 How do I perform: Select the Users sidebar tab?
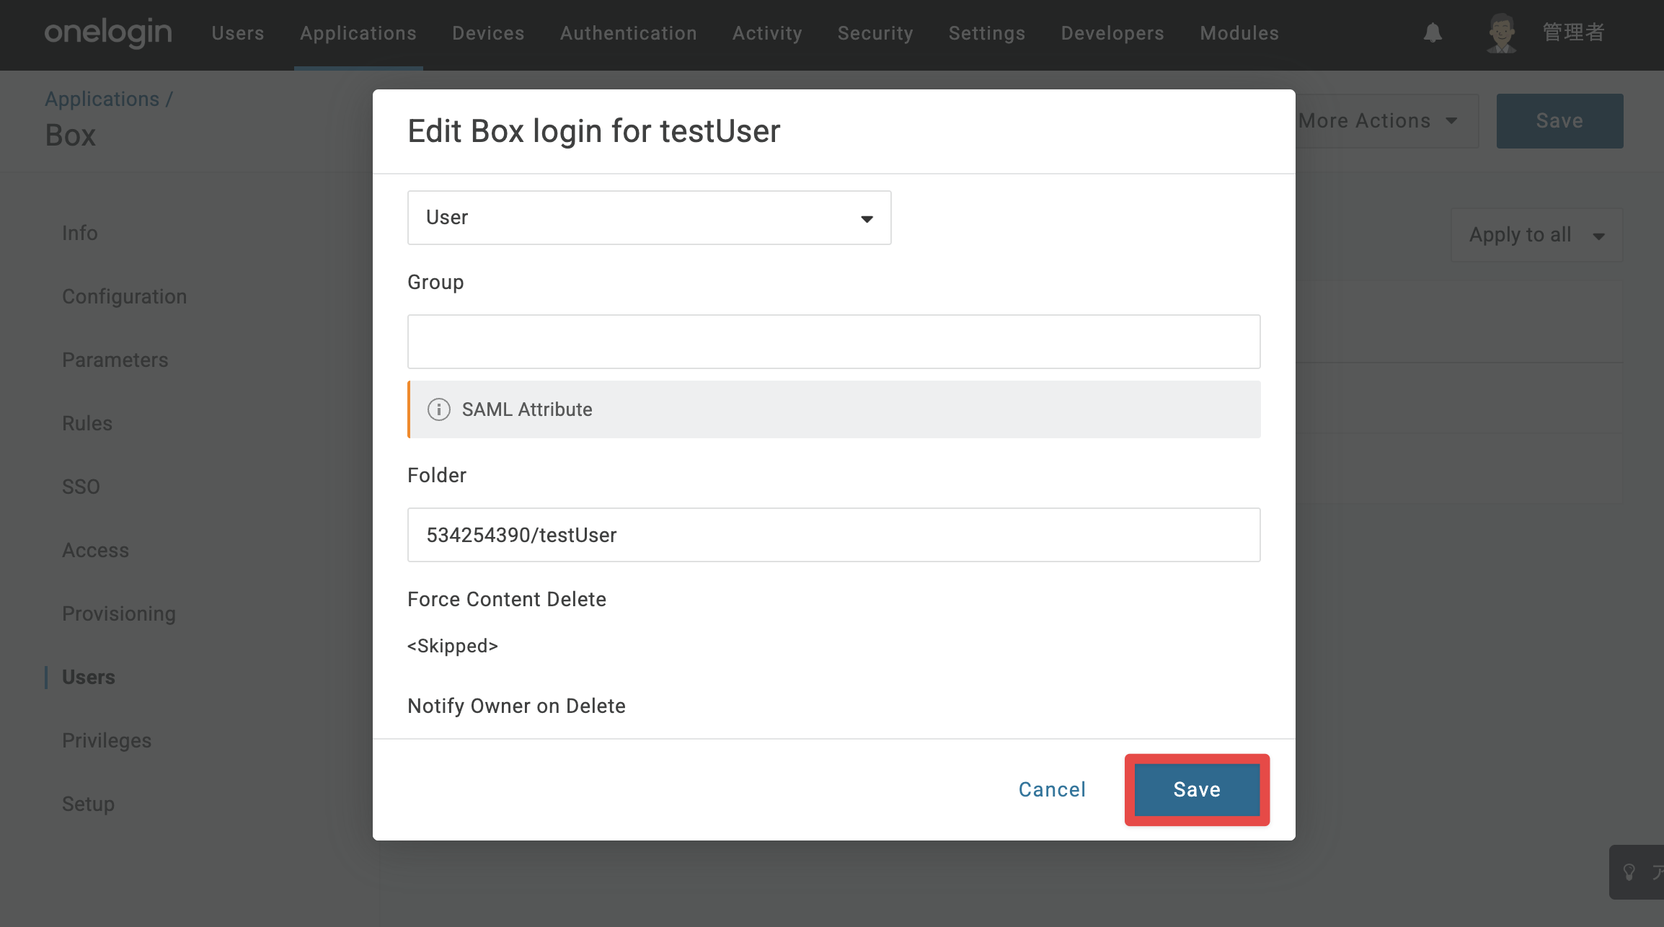[x=89, y=677]
